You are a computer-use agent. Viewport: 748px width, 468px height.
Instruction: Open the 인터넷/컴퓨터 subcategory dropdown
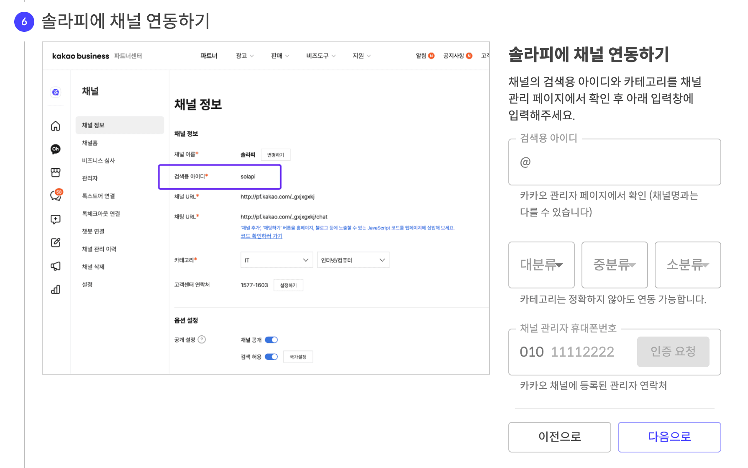353,260
